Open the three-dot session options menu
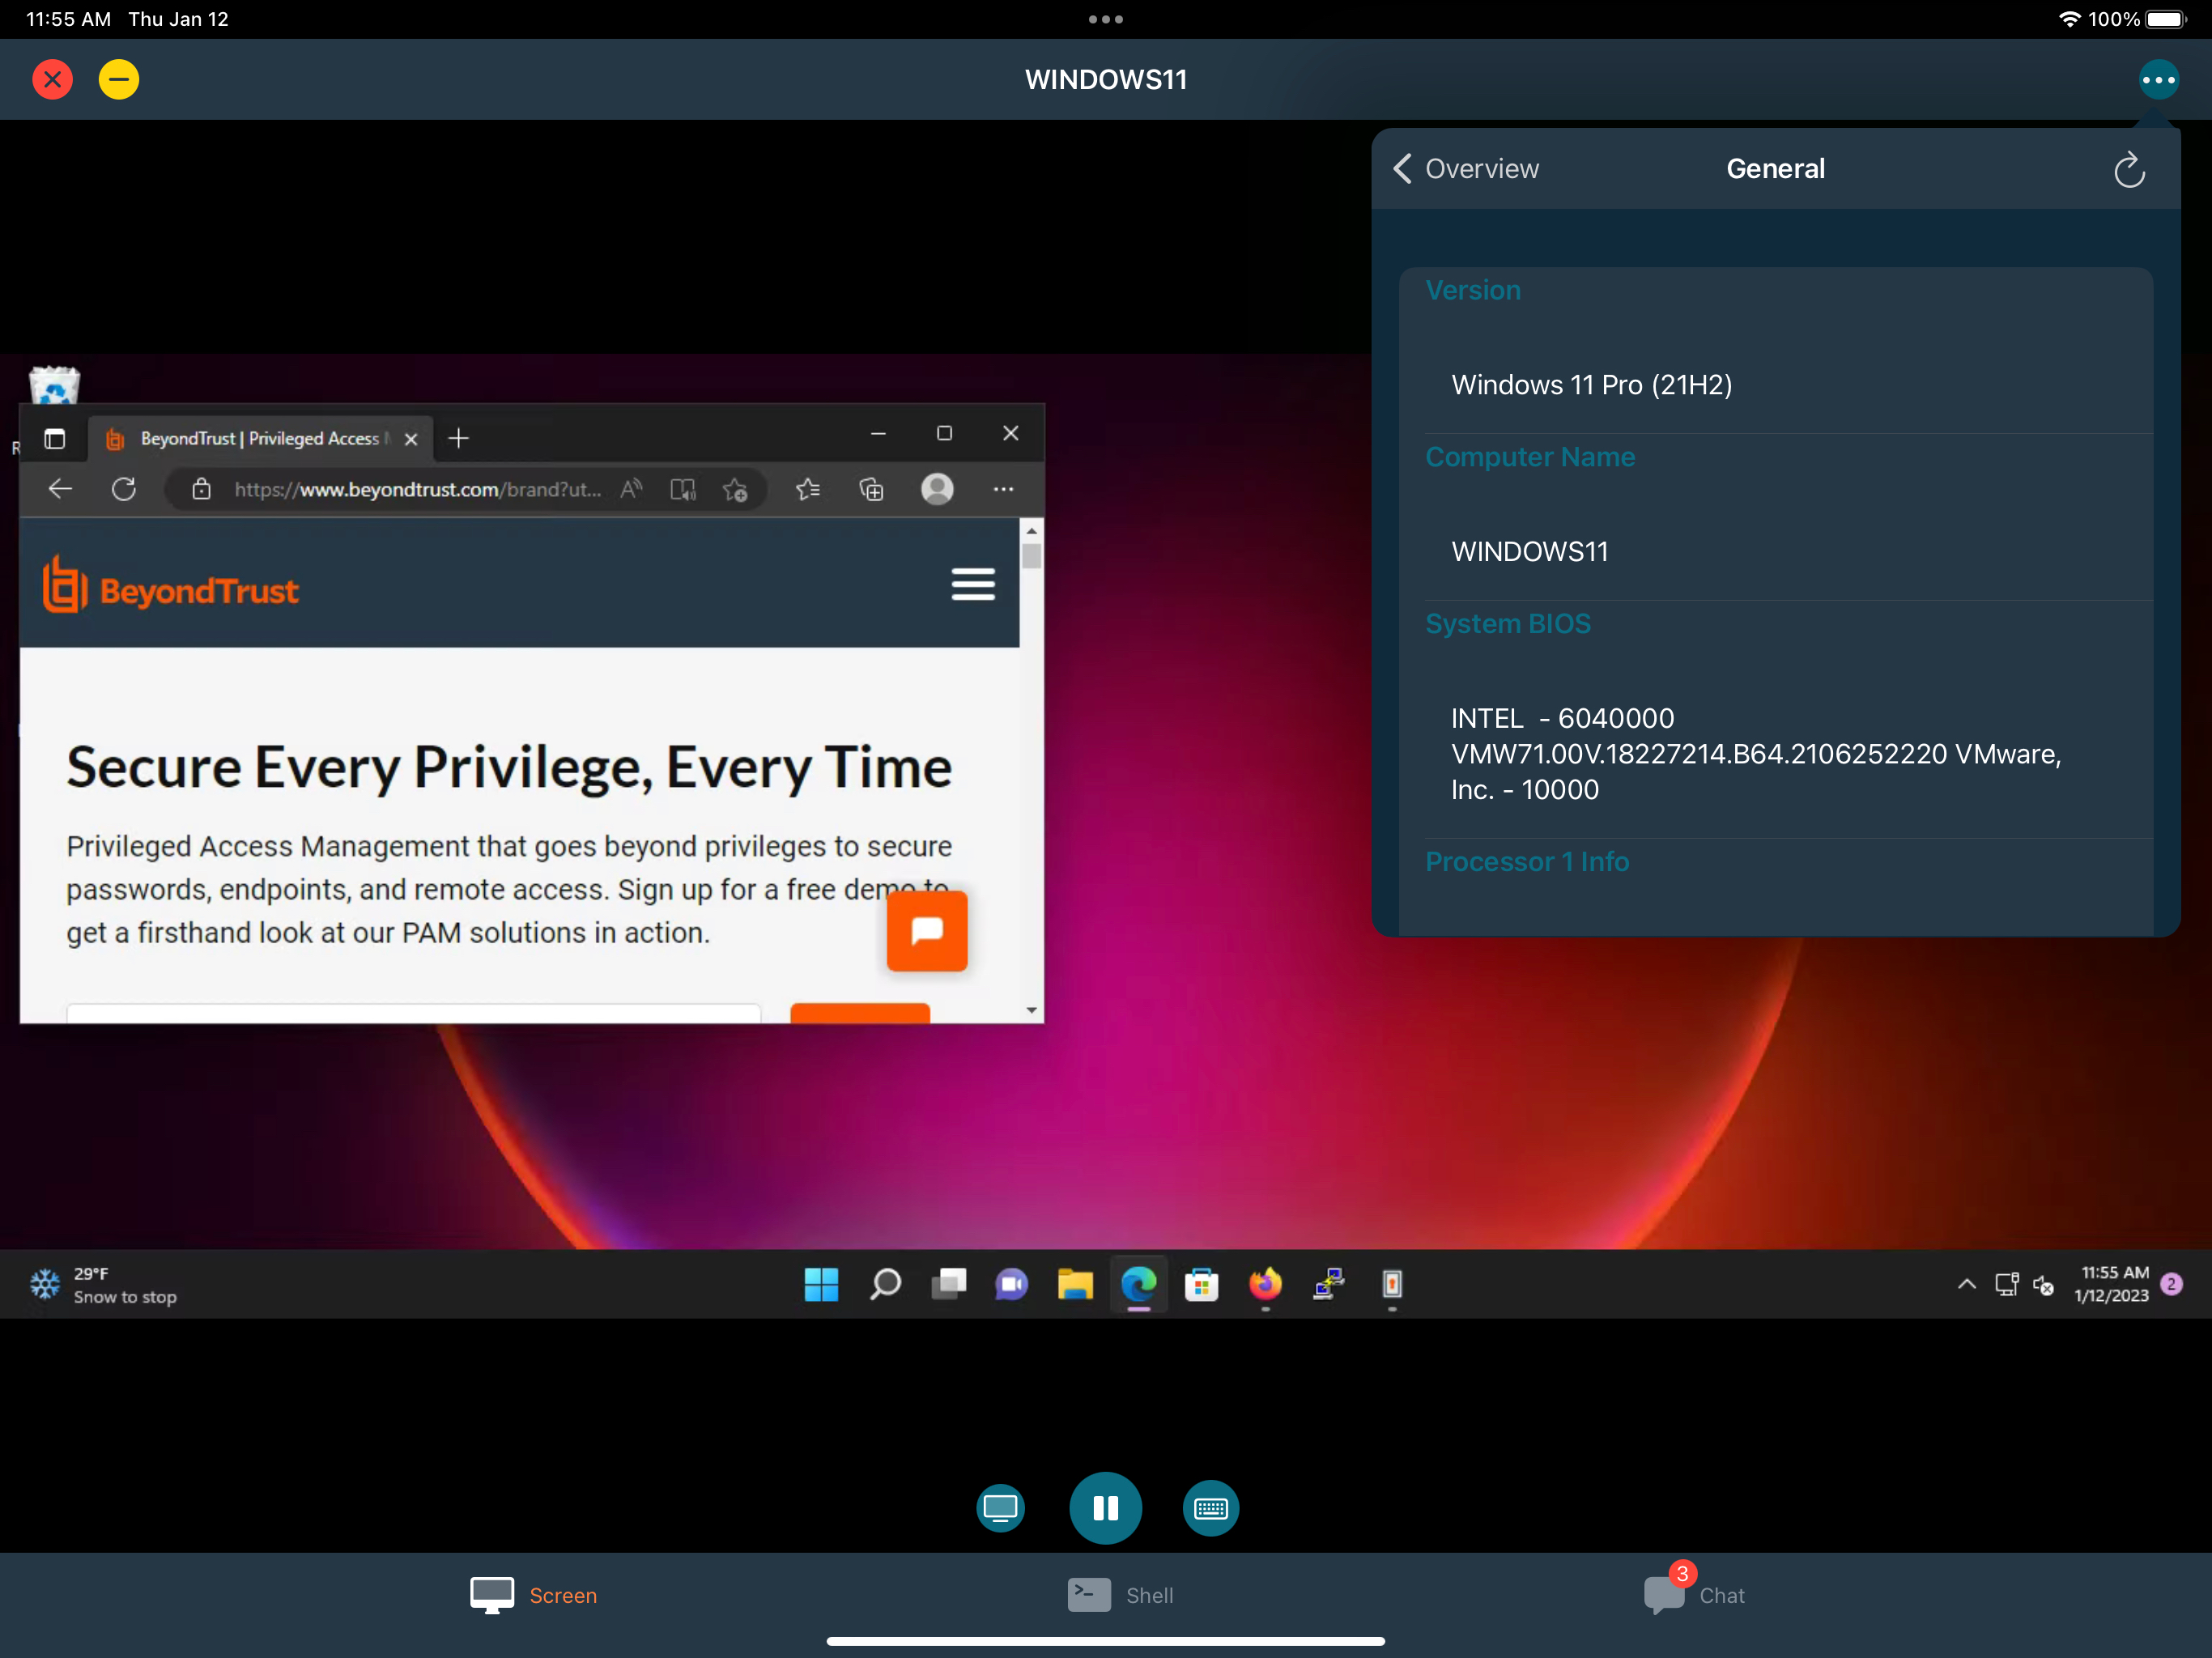 coord(2158,79)
